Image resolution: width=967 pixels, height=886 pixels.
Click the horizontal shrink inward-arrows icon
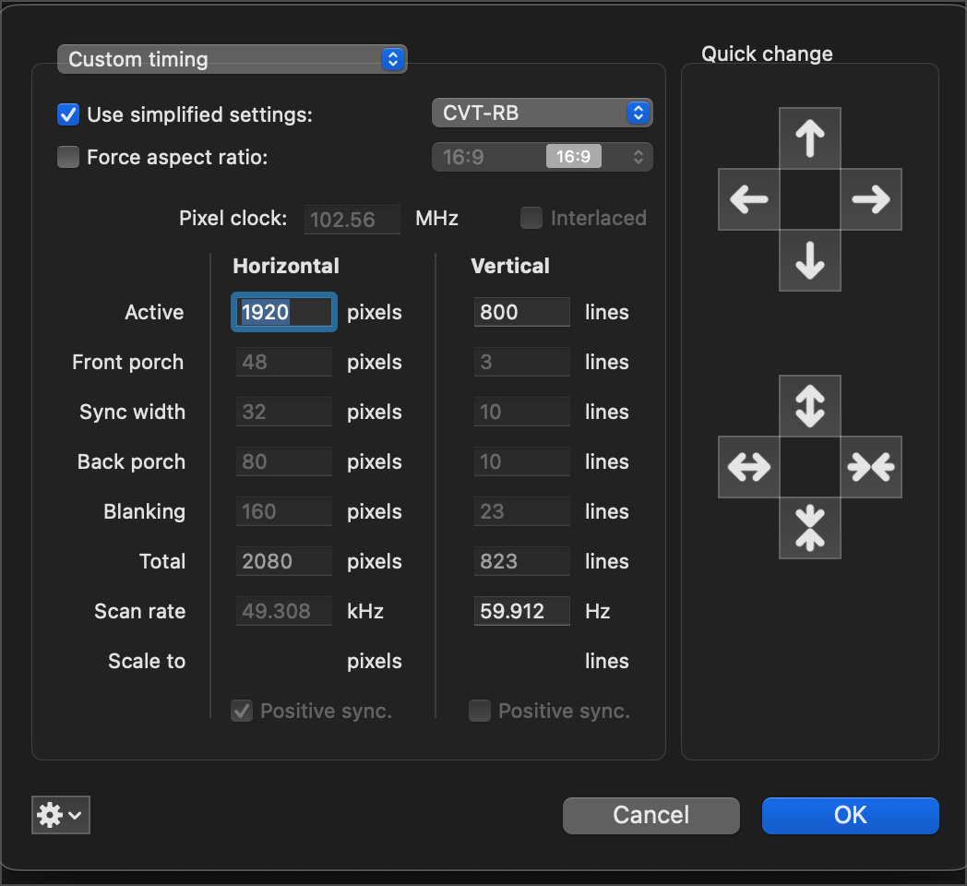(871, 467)
